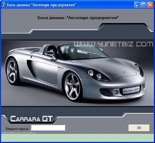Click the 'Введите пароль' label
This screenshot has width=155, height=143.
tap(17, 129)
